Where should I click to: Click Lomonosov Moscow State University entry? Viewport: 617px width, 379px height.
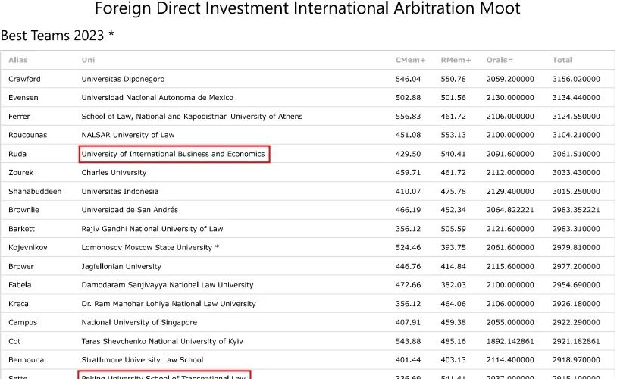pos(150,248)
